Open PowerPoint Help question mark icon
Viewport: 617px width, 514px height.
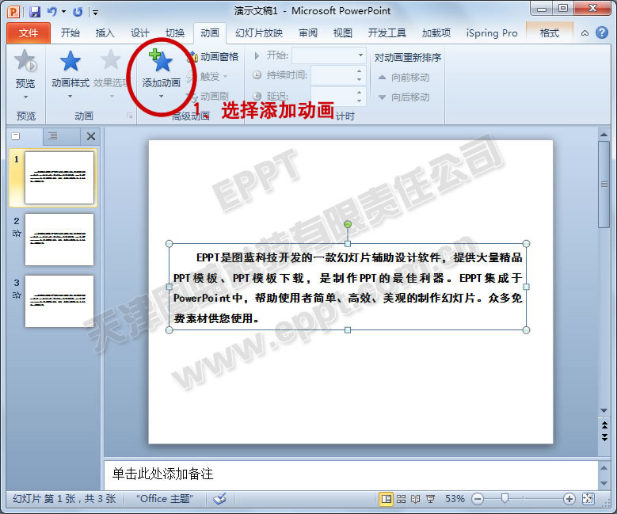tap(602, 32)
